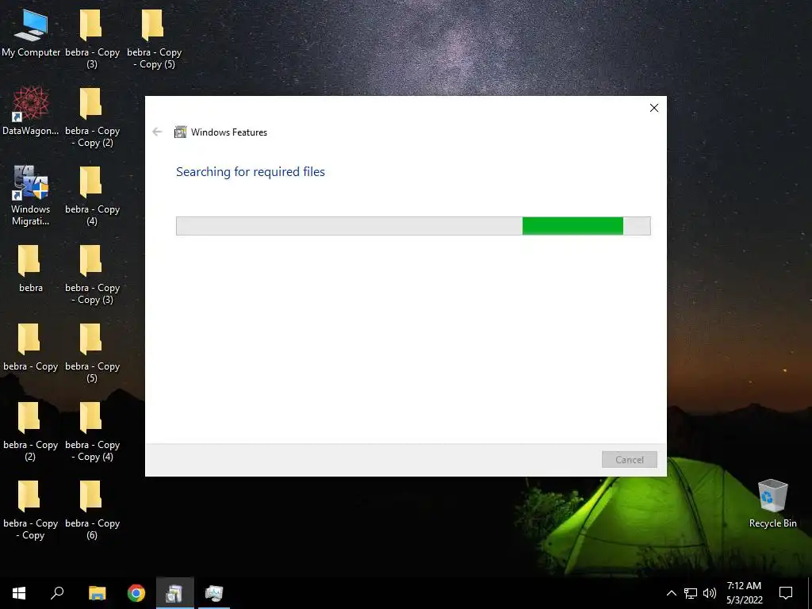Viewport: 812px width, 609px height.
Task: Click the 'Windows Features' title text
Action: 229,132
